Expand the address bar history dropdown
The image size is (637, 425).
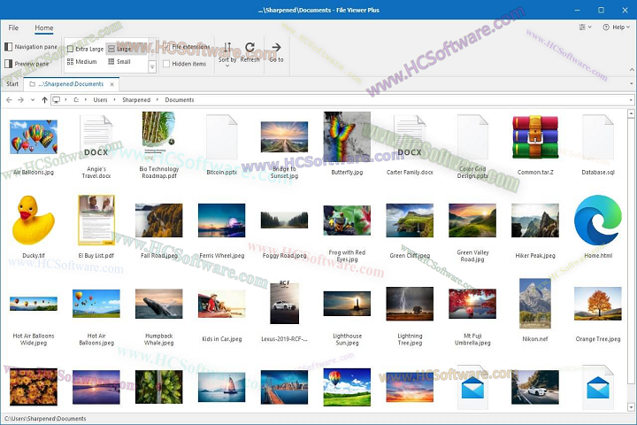pos(631,100)
